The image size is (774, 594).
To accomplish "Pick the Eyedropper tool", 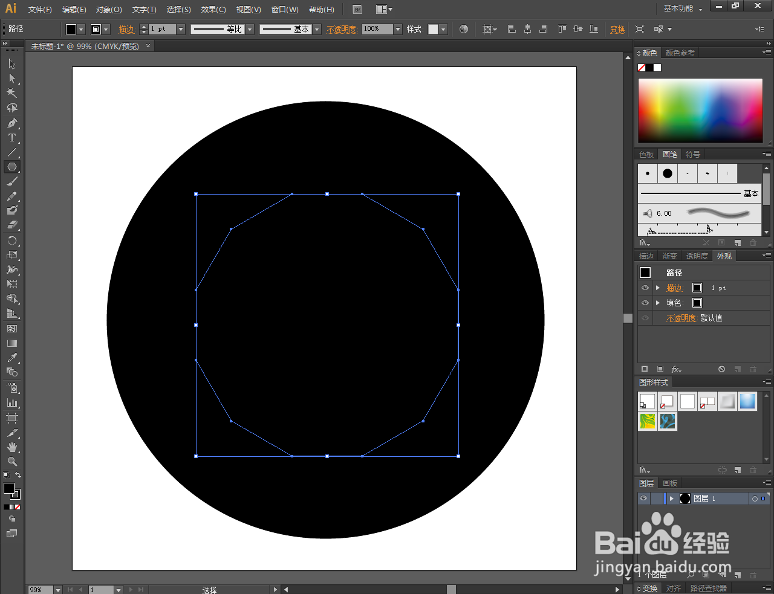I will pos(12,358).
